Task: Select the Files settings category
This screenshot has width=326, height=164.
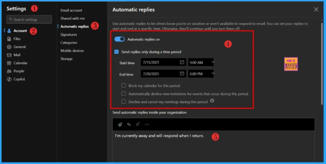Action: click(x=17, y=39)
